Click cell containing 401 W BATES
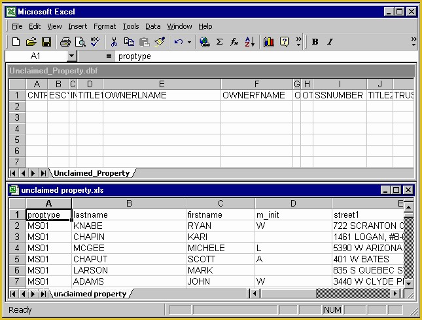 (368, 259)
